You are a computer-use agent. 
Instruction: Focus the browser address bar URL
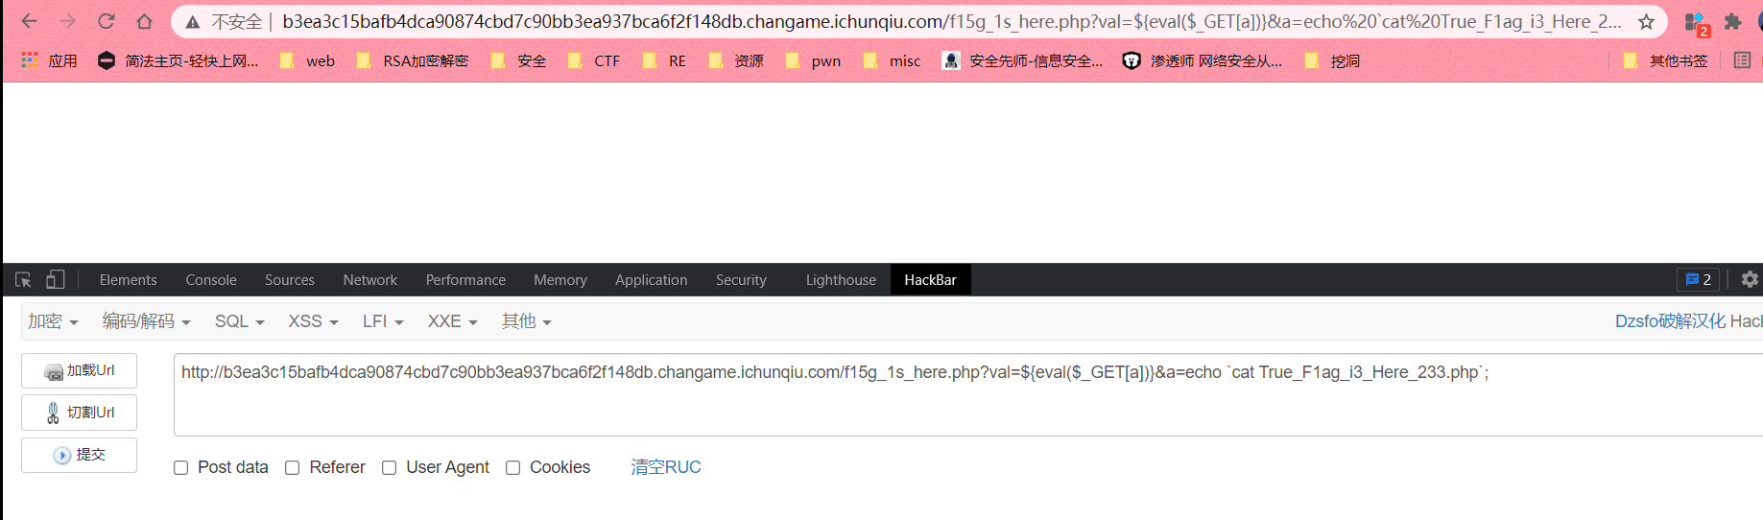951,21
